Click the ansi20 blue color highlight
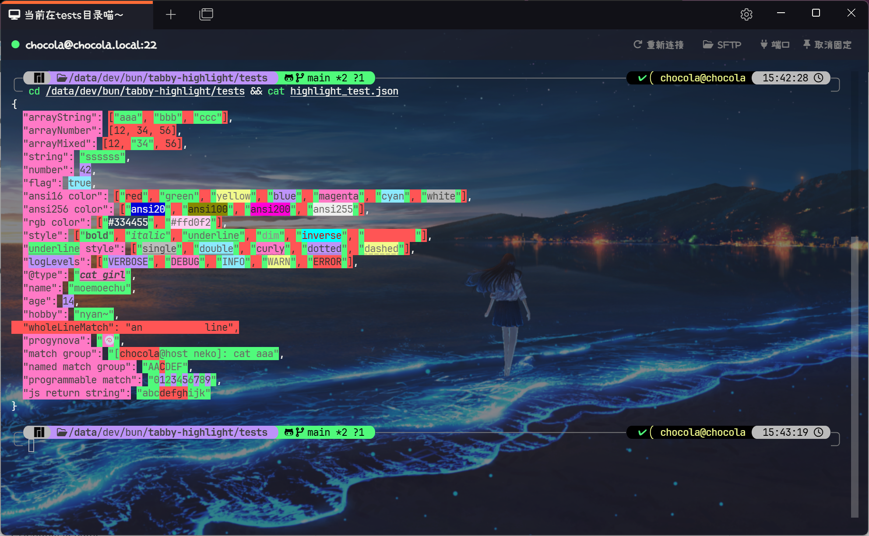 (148, 209)
